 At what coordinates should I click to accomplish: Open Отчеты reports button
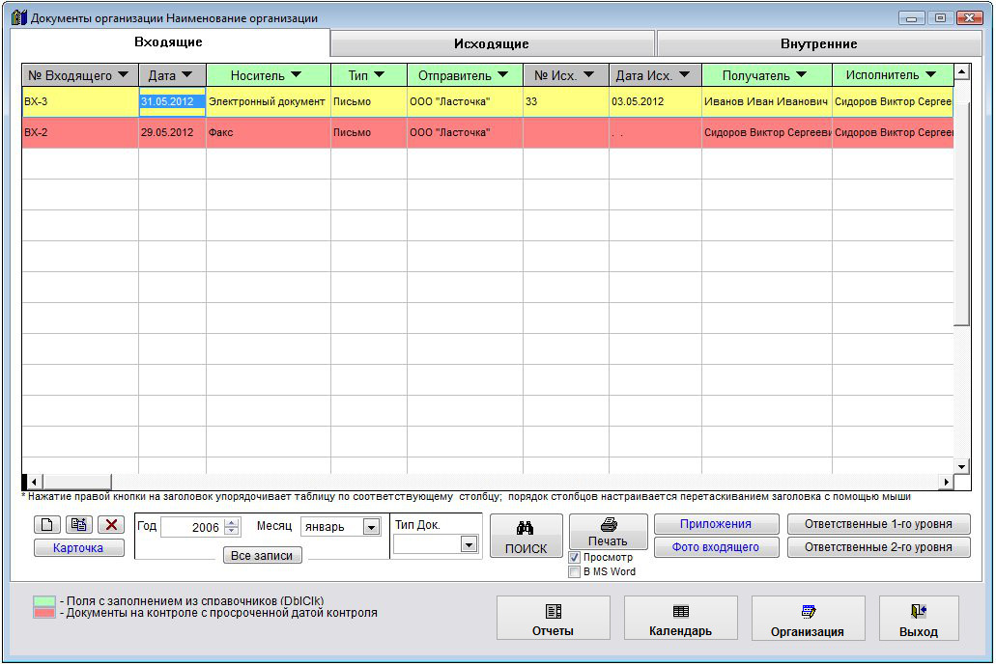coord(553,619)
